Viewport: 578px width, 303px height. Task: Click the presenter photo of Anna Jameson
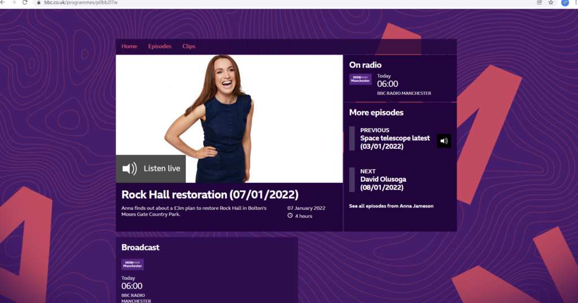pyautogui.click(x=229, y=118)
